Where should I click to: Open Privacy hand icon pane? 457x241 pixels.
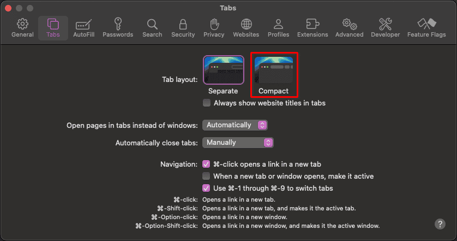214,28
